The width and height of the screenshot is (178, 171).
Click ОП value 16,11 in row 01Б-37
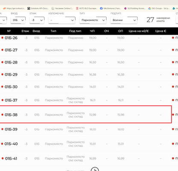pos(121,100)
